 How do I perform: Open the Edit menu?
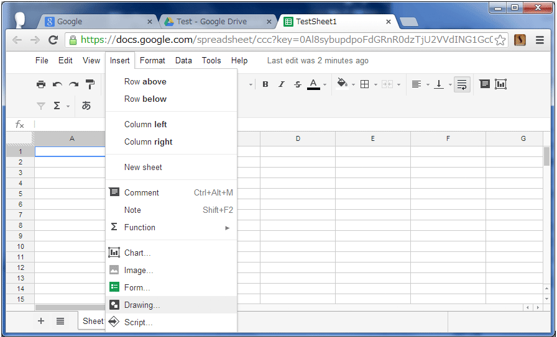pyautogui.click(x=65, y=61)
